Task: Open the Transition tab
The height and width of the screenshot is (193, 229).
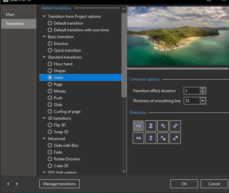Action: 15,24
